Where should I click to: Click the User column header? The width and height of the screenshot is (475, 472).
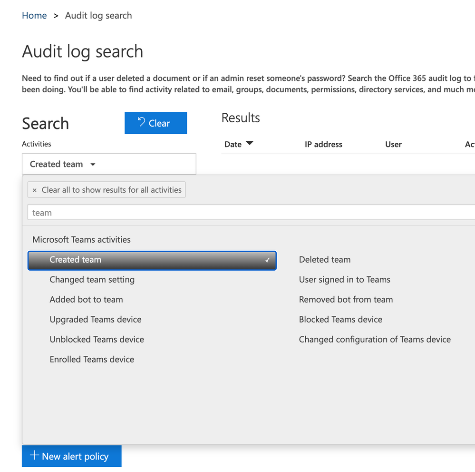pos(393,145)
